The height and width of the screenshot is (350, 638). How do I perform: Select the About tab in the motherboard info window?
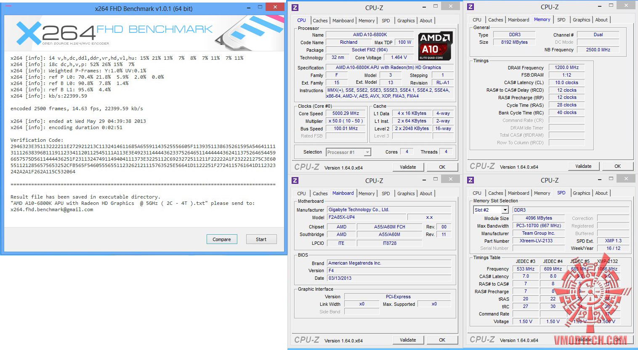[x=426, y=194]
